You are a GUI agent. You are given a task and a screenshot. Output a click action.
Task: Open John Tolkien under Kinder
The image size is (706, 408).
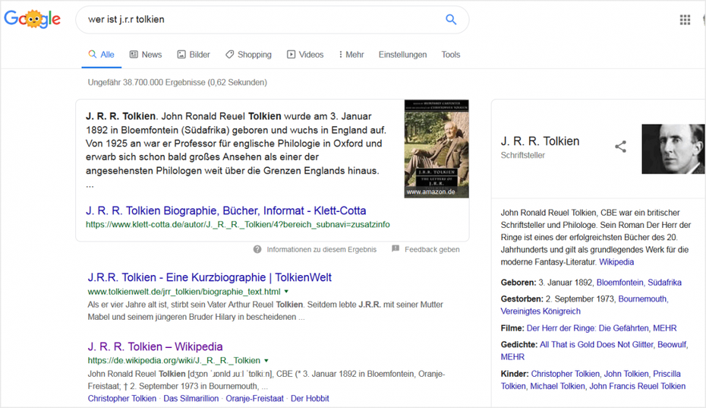click(x=626, y=374)
